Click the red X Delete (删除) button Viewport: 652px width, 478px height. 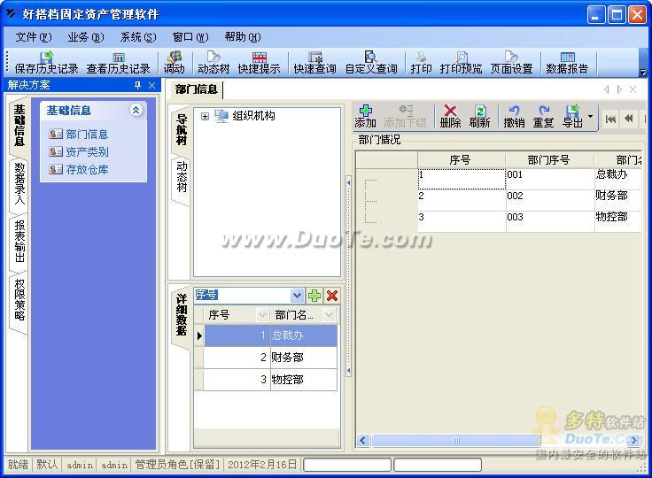(450, 116)
